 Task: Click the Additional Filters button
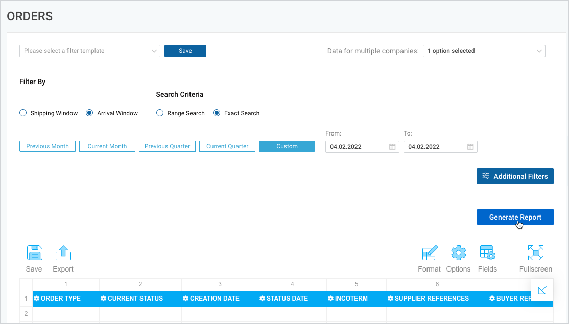[515, 176]
